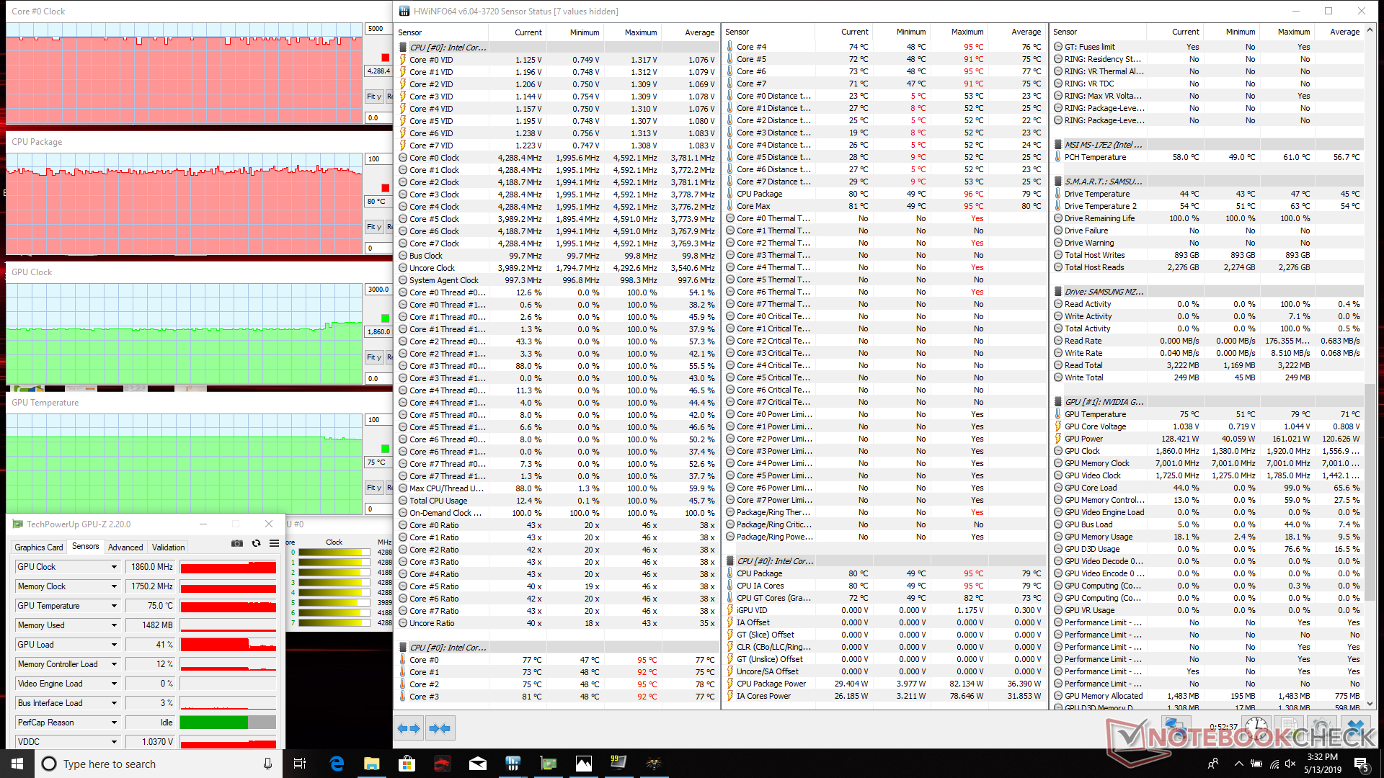Click Fit y button in CPU Package graph

pyautogui.click(x=374, y=226)
